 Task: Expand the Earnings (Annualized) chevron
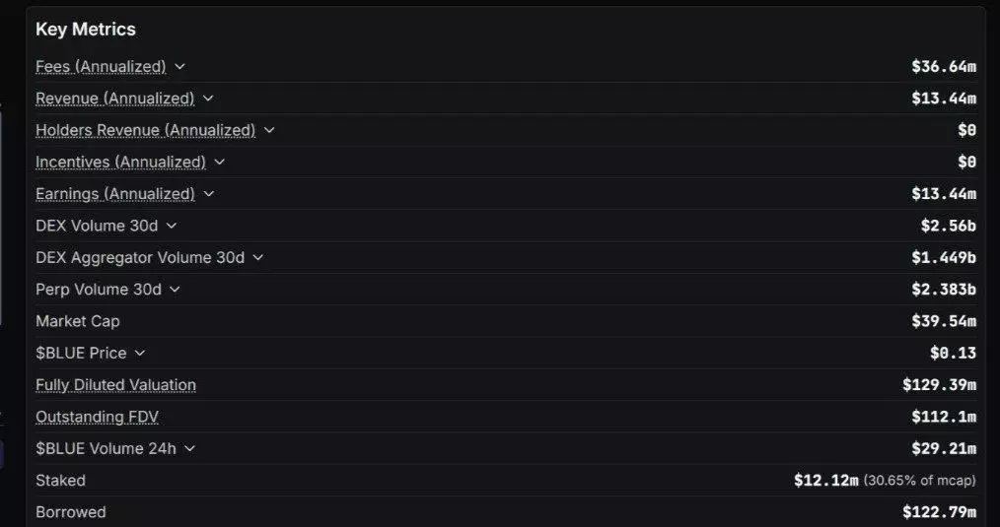pos(208,194)
